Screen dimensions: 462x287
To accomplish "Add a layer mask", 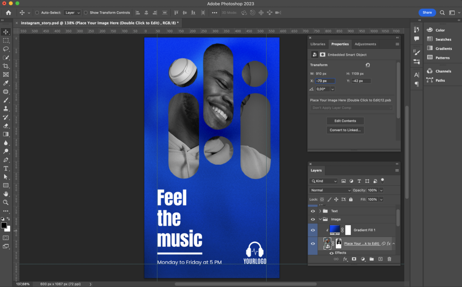I will coord(354,259).
